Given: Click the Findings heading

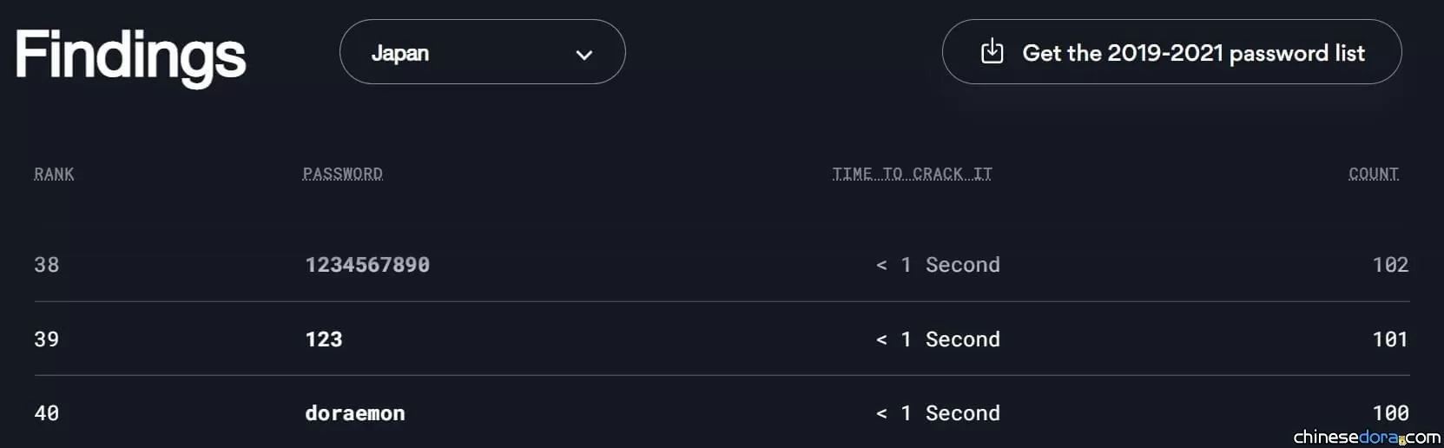Looking at the screenshot, I should pyautogui.click(x=130, y=56).
